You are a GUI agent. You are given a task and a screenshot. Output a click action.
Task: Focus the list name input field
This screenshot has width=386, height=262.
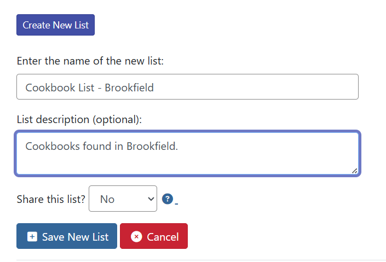coord(187,87)
